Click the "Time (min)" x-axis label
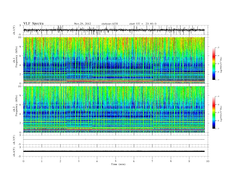 click(118, 164)
